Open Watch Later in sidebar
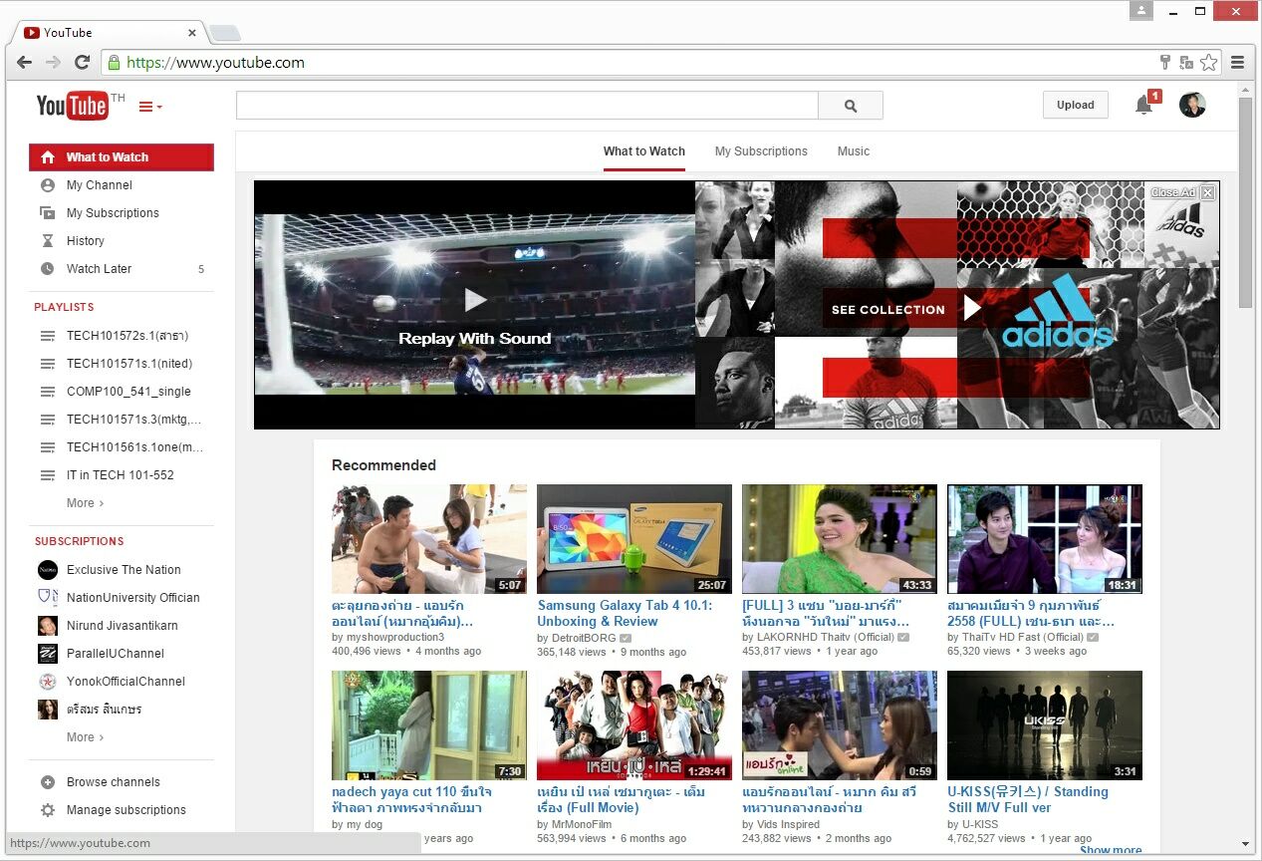This screenshot has width=1262, height=861. [x=99, y=269]
